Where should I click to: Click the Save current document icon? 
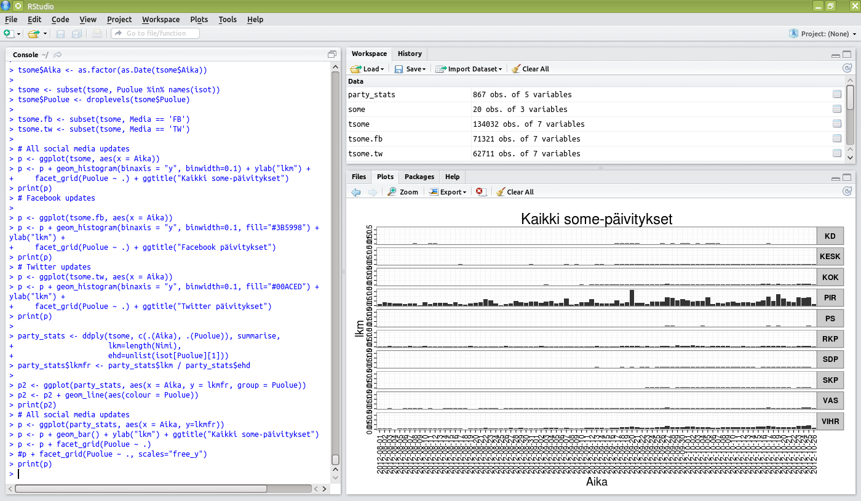[x=60, y=33]
